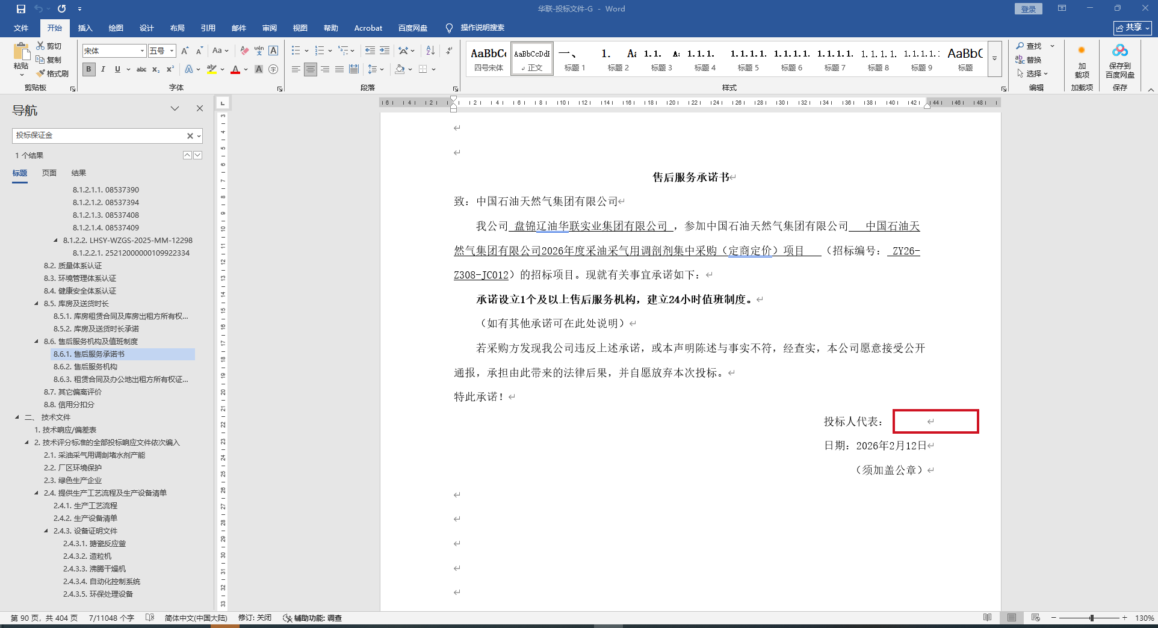The width and height of the screenshot is (1158, 628).
Task: Click the navigation search box 投标保证金
Action: tap(99, 135)
